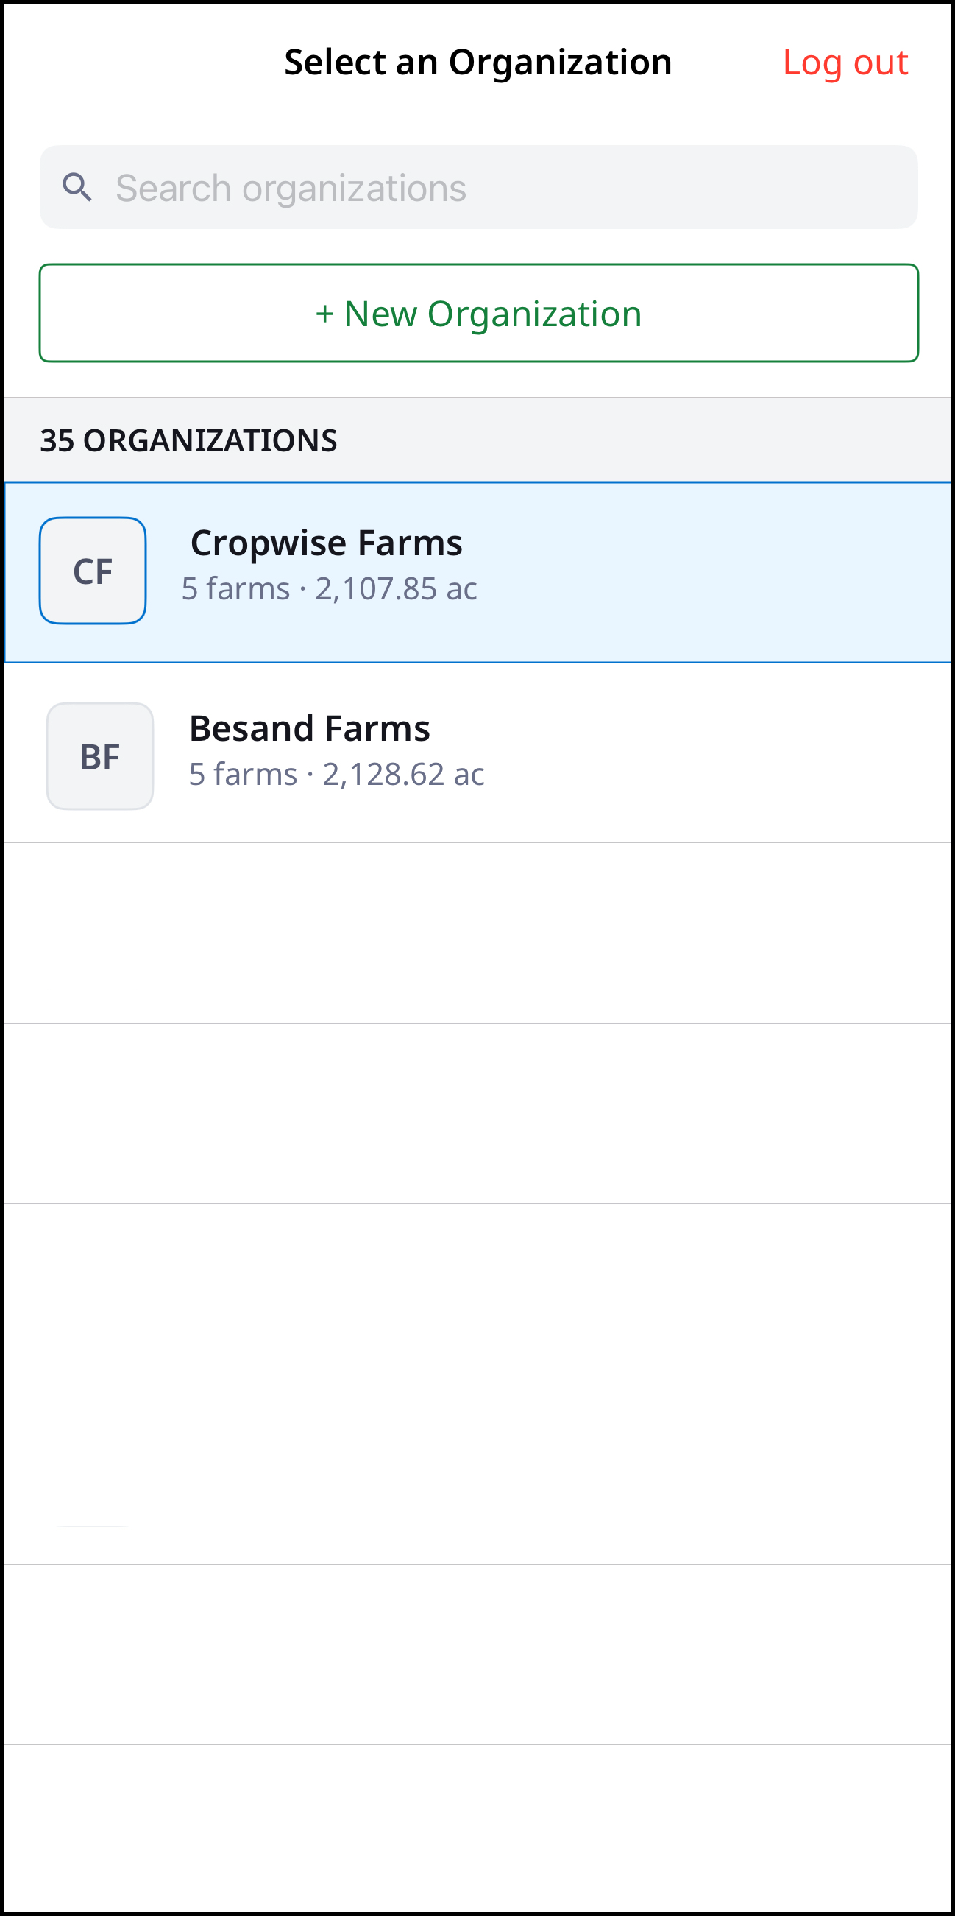This screenshot has width=955, height=1916.
Task: Click the 5 farms text under Cropwise Farms
Action: [x=235, y=589]
